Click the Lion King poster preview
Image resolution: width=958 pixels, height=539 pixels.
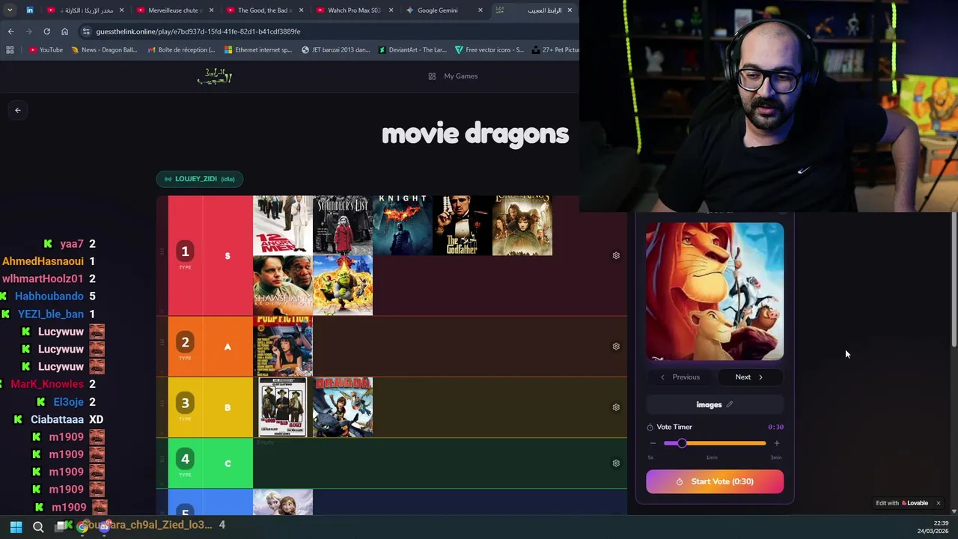[715, 292]
